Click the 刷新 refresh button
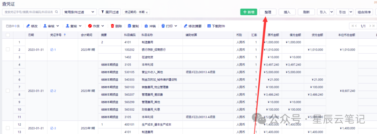The image size is (377, 134). coord(306,12)
